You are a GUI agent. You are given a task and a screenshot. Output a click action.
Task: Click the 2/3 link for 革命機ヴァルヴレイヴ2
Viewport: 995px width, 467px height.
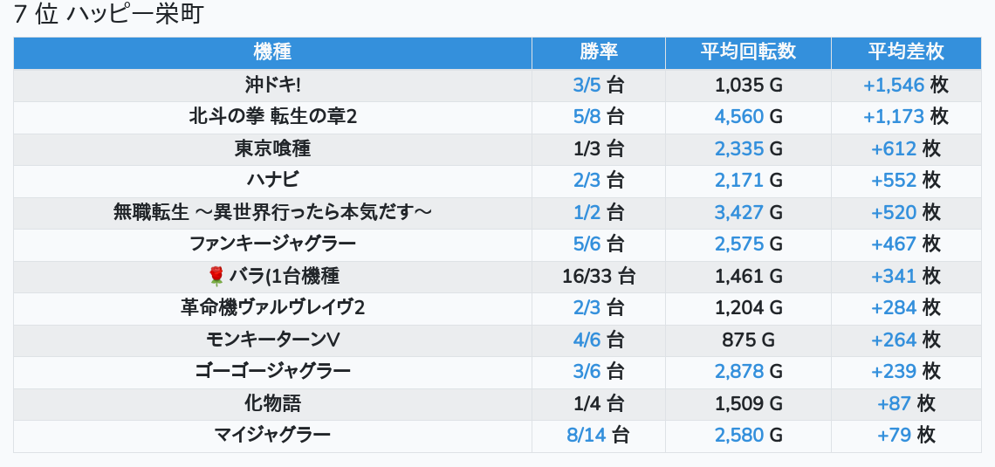(x=587, y=308)
